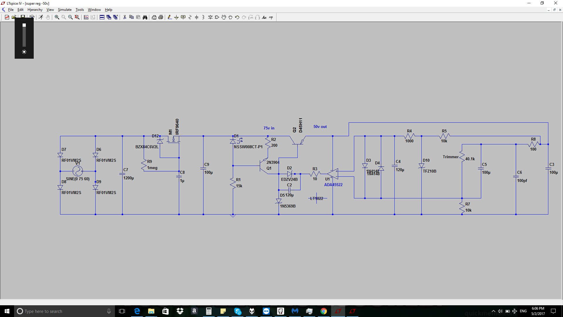Image resolution: width=563 pixels, height=317 pixels.
Task: Open the View menu
Action: [x=50, y=10]
